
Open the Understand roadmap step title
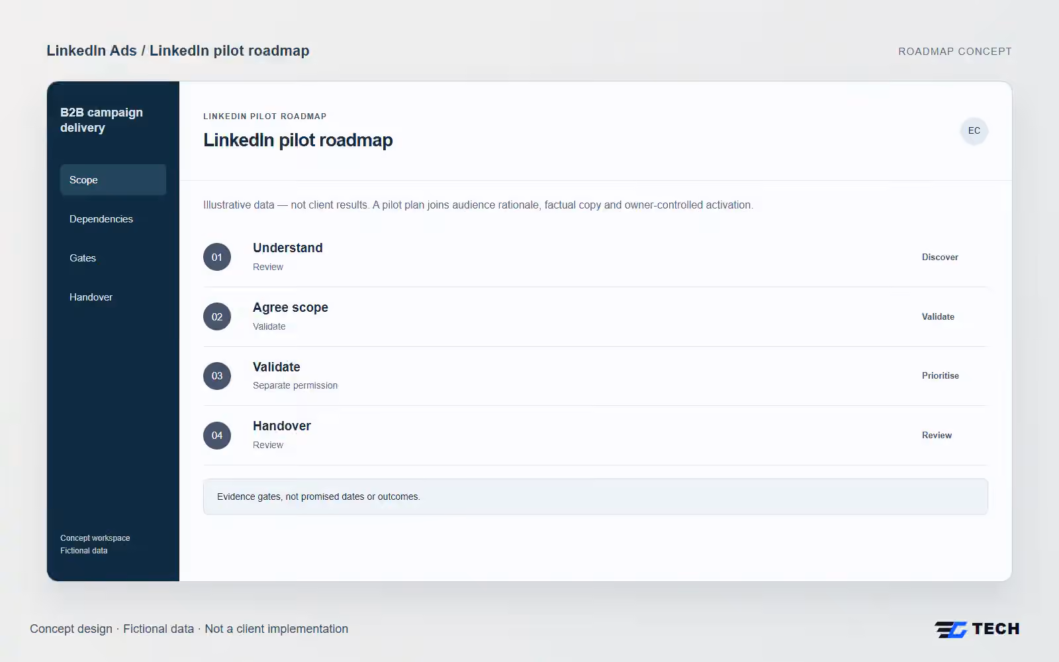pyautogui.click(x=288, y=248)
